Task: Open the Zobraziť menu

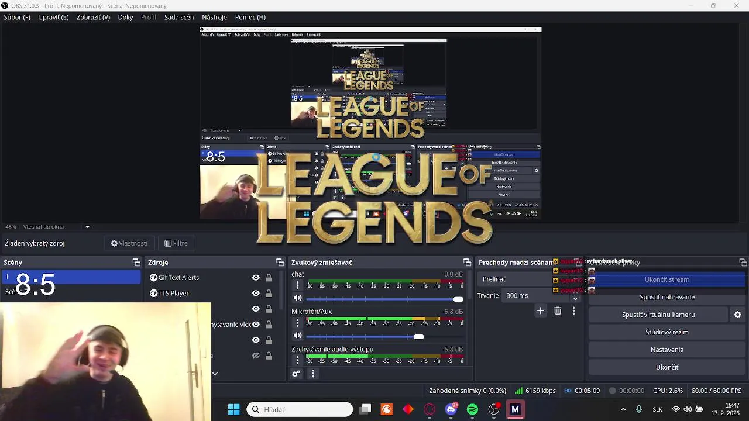Action: pos(93,17)
